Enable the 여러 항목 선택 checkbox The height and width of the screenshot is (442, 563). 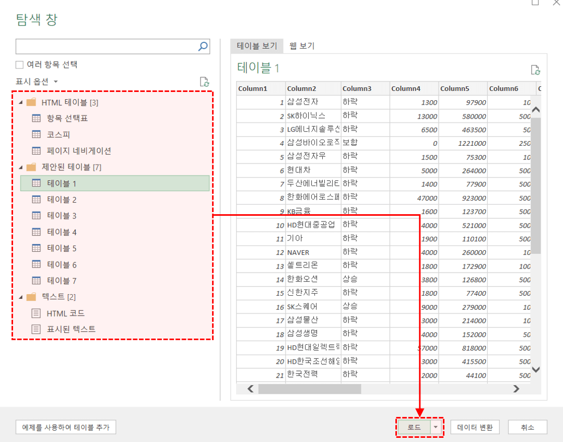20,65
